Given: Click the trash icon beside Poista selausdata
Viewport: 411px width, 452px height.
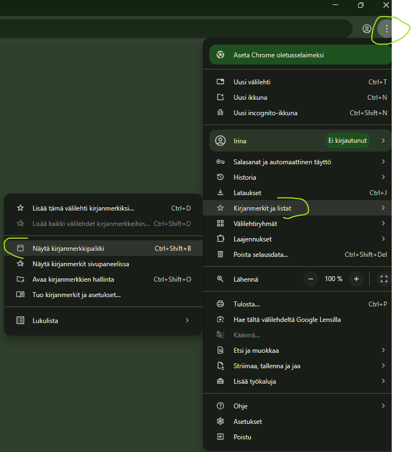Looking at the screenshot, I should pos(220,254).
